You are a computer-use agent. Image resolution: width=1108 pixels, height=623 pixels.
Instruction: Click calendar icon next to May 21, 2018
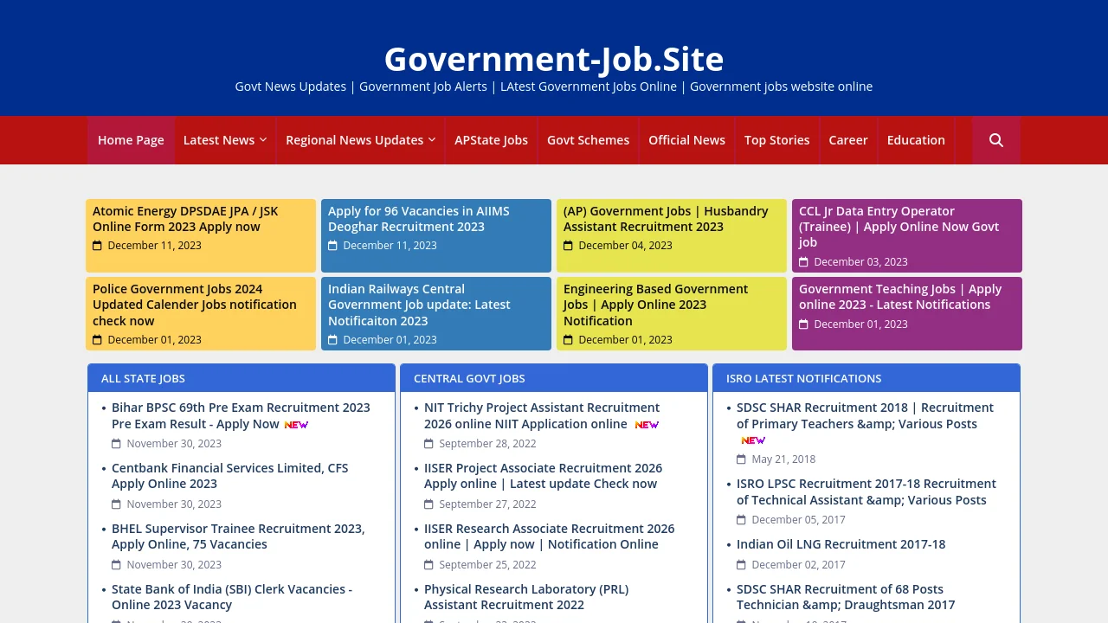pyautogui.click(x=741, y=459)
